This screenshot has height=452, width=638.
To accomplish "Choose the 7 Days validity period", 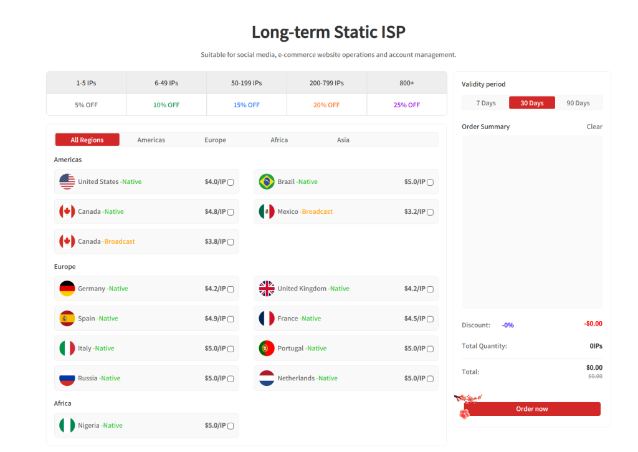I will [x=486, y=103].
